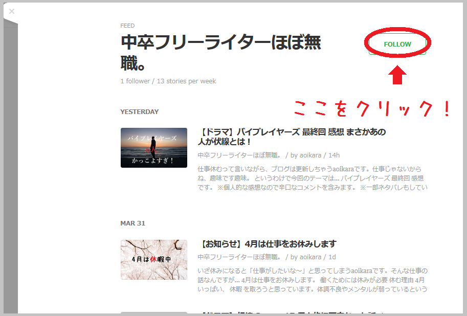
Task: Click the summary starting いざ休みになると
Action: pyautogui.click(x=313, y=280)
